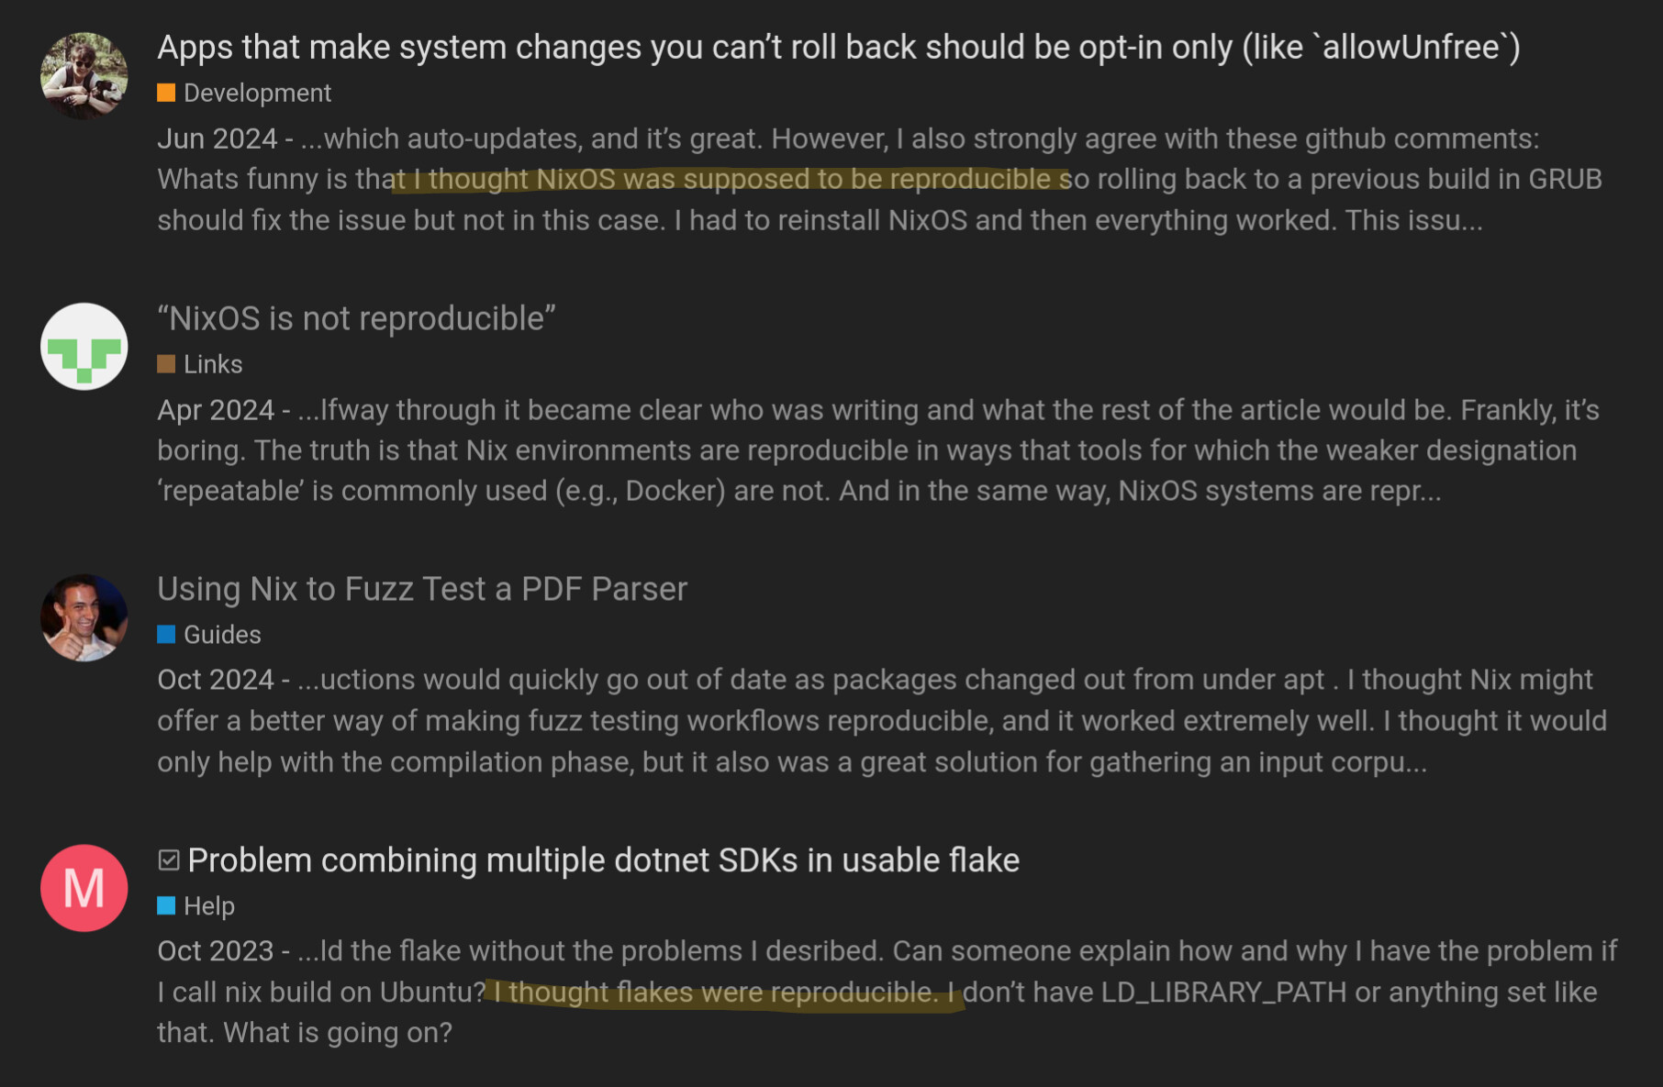1663x1087 pixels.
Task: Open the "NixOS is not reproducible" topic
Action: (357, 318)
